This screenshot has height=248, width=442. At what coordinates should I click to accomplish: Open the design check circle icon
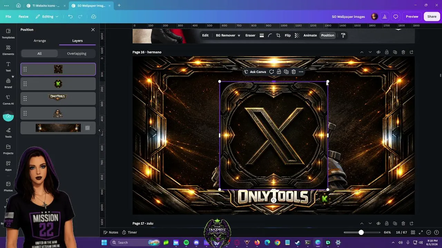429,232
